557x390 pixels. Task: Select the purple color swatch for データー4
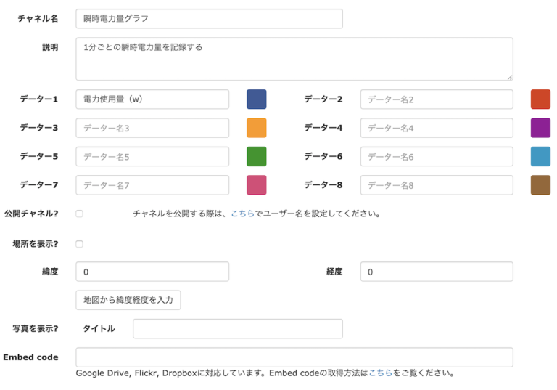[540, 128]
